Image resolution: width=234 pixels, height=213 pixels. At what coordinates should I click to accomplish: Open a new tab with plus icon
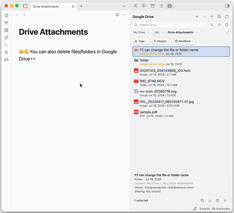click(81, 6)
